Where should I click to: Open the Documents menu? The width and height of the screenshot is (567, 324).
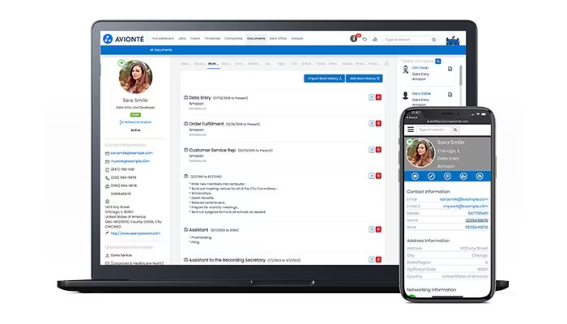[256, 38]
